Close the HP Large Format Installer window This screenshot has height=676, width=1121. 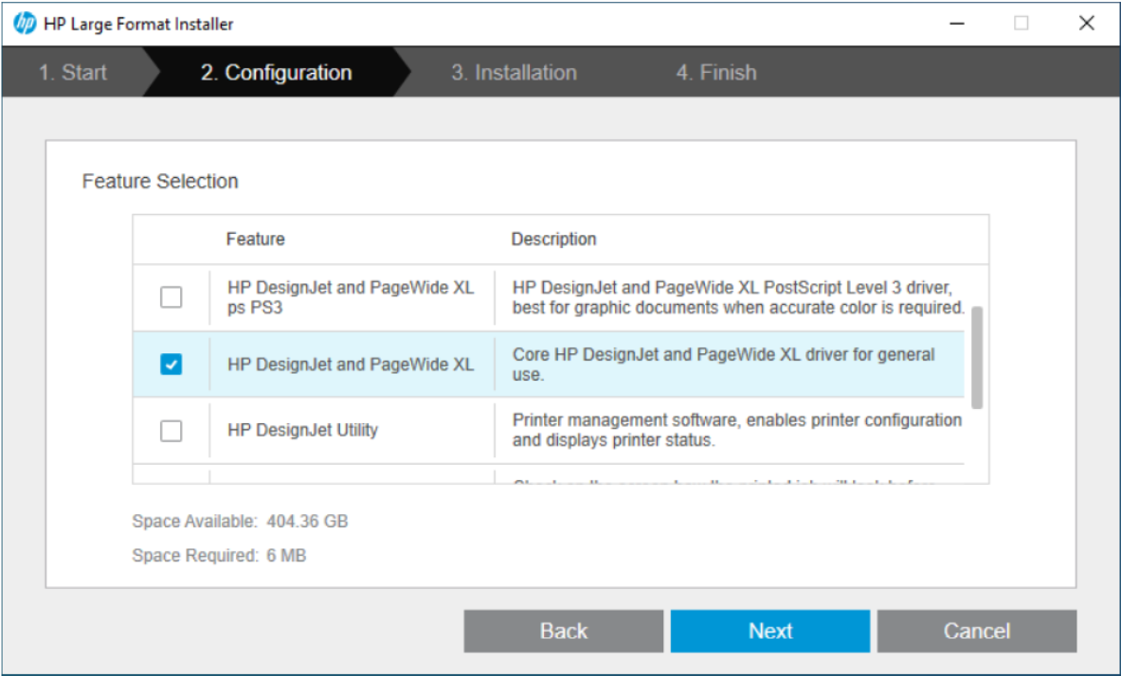pyautogui.click(x=1087, y=24)
